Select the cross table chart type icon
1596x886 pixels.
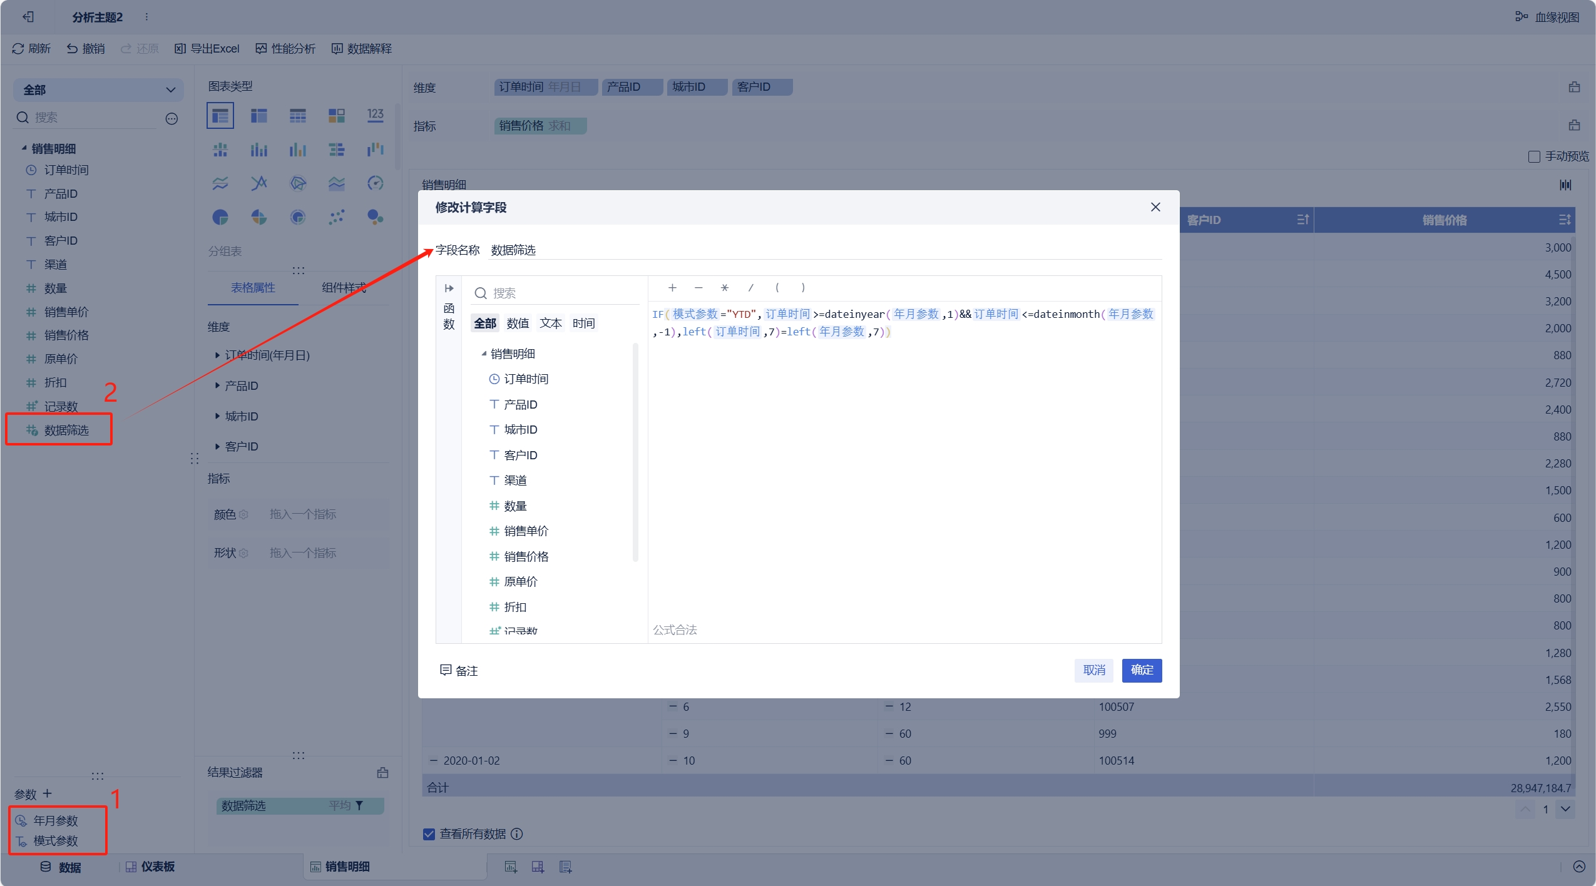pyautogui.click(x=259, y=116)
